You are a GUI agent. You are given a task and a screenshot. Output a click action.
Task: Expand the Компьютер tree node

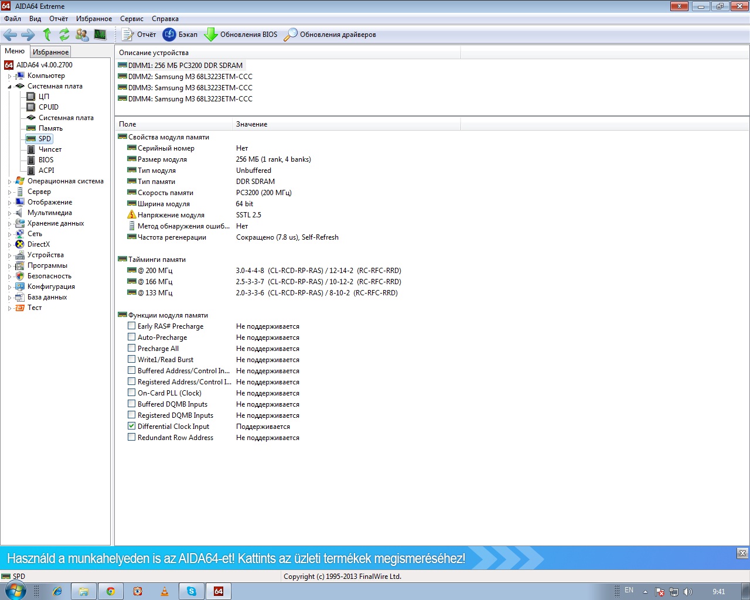coord(9,76)
